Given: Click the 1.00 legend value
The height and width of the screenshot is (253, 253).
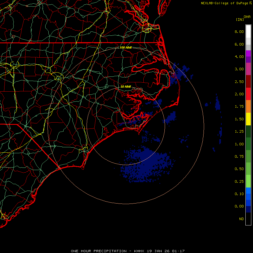Looking at the screenshot, I should [x=239, y=144].
